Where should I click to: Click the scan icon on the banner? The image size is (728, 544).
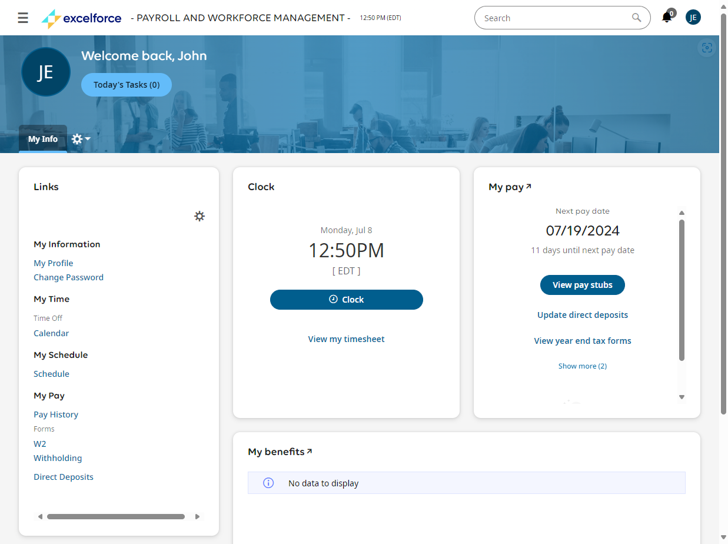coord(706,48)
